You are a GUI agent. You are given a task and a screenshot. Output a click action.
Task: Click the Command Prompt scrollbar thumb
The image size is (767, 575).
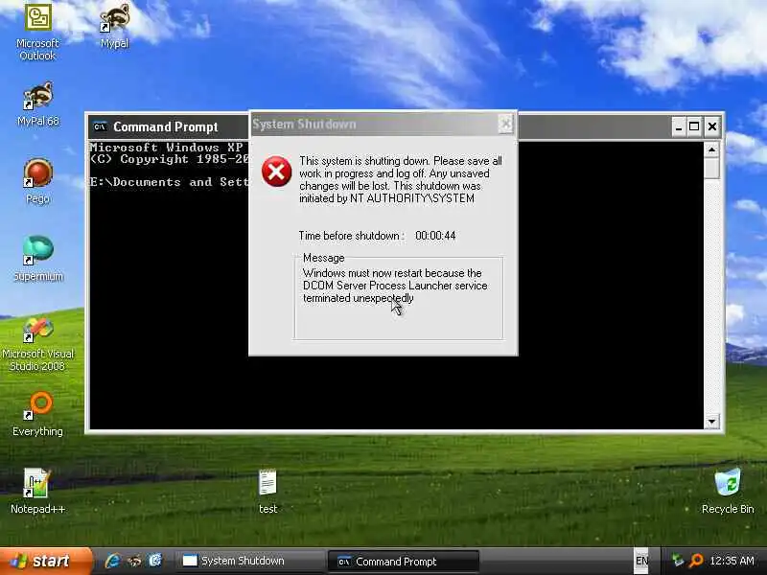(x=711, y=169)
